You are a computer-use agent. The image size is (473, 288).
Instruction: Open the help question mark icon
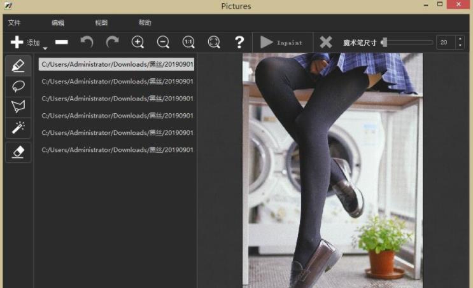point(239,43)
